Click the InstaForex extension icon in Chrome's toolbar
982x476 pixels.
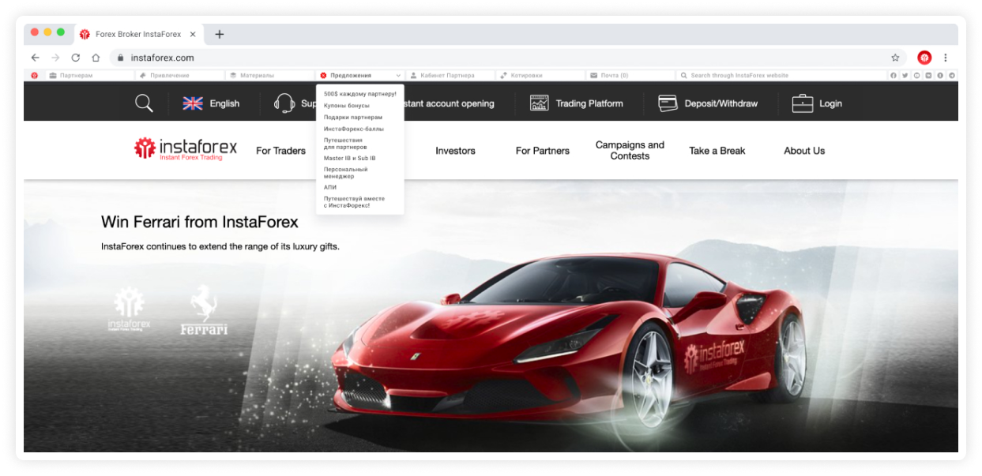tap(924, 58)
